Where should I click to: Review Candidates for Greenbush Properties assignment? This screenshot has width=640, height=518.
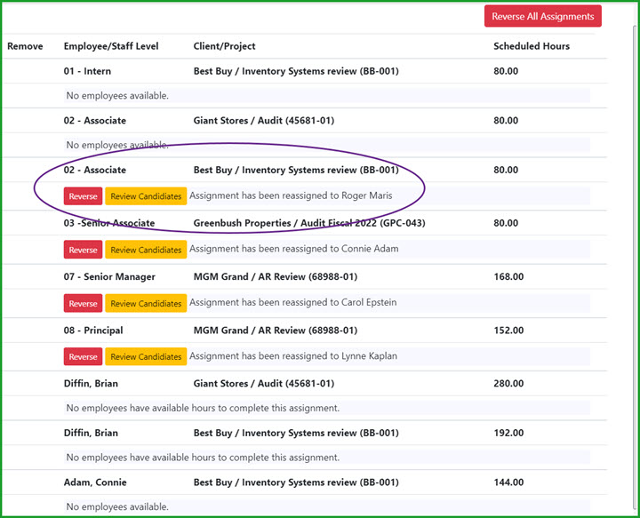point(146,250)
